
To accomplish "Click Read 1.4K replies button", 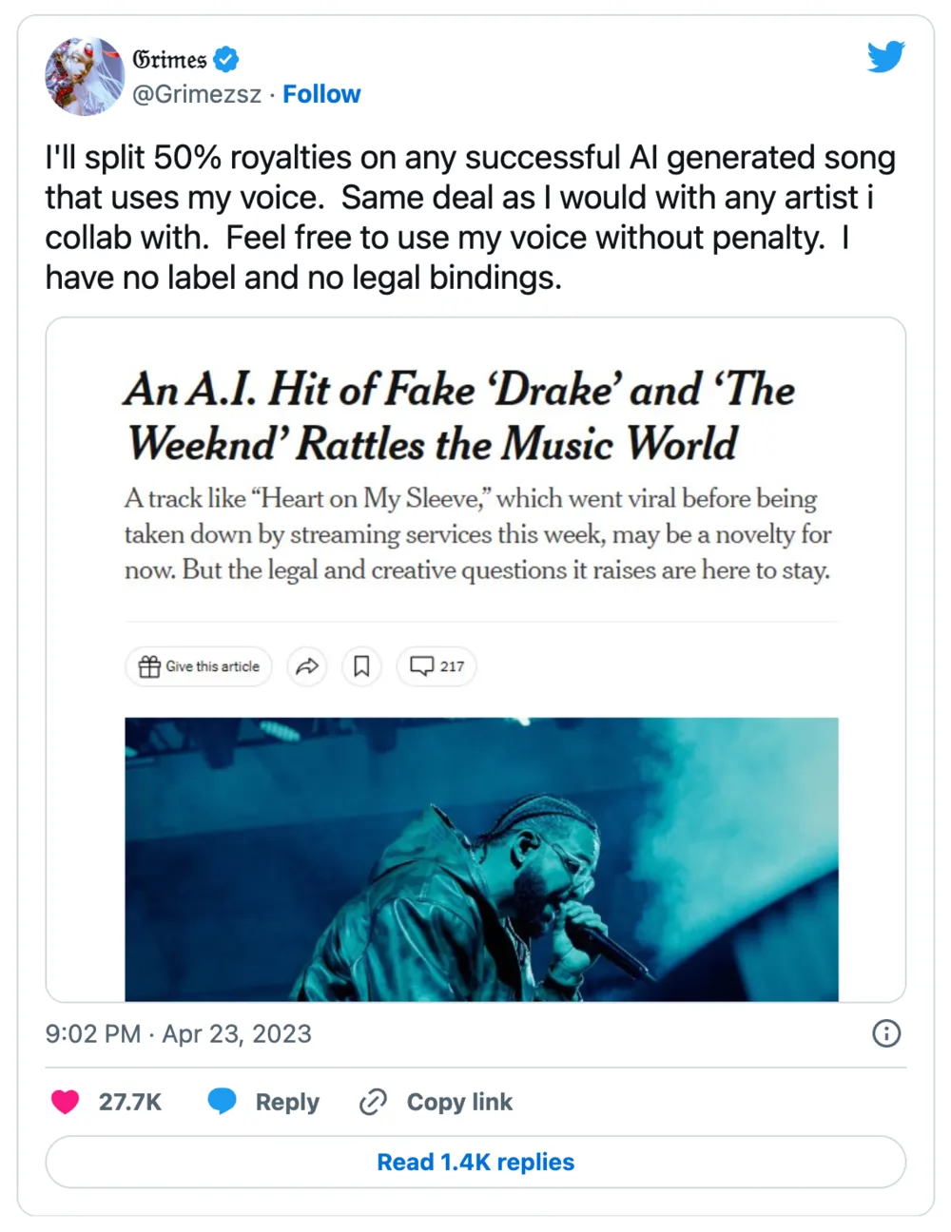I will tap(475, 1162).
